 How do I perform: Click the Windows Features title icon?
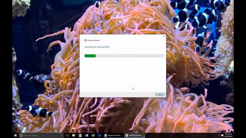pos(85,40)
